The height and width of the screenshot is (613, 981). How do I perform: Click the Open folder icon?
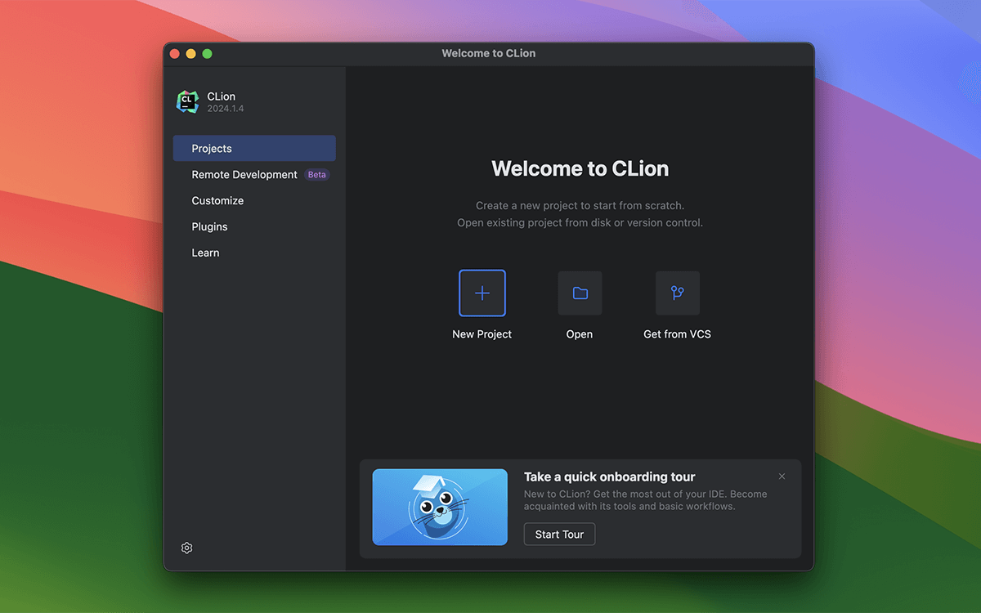(x=580, y=293)
